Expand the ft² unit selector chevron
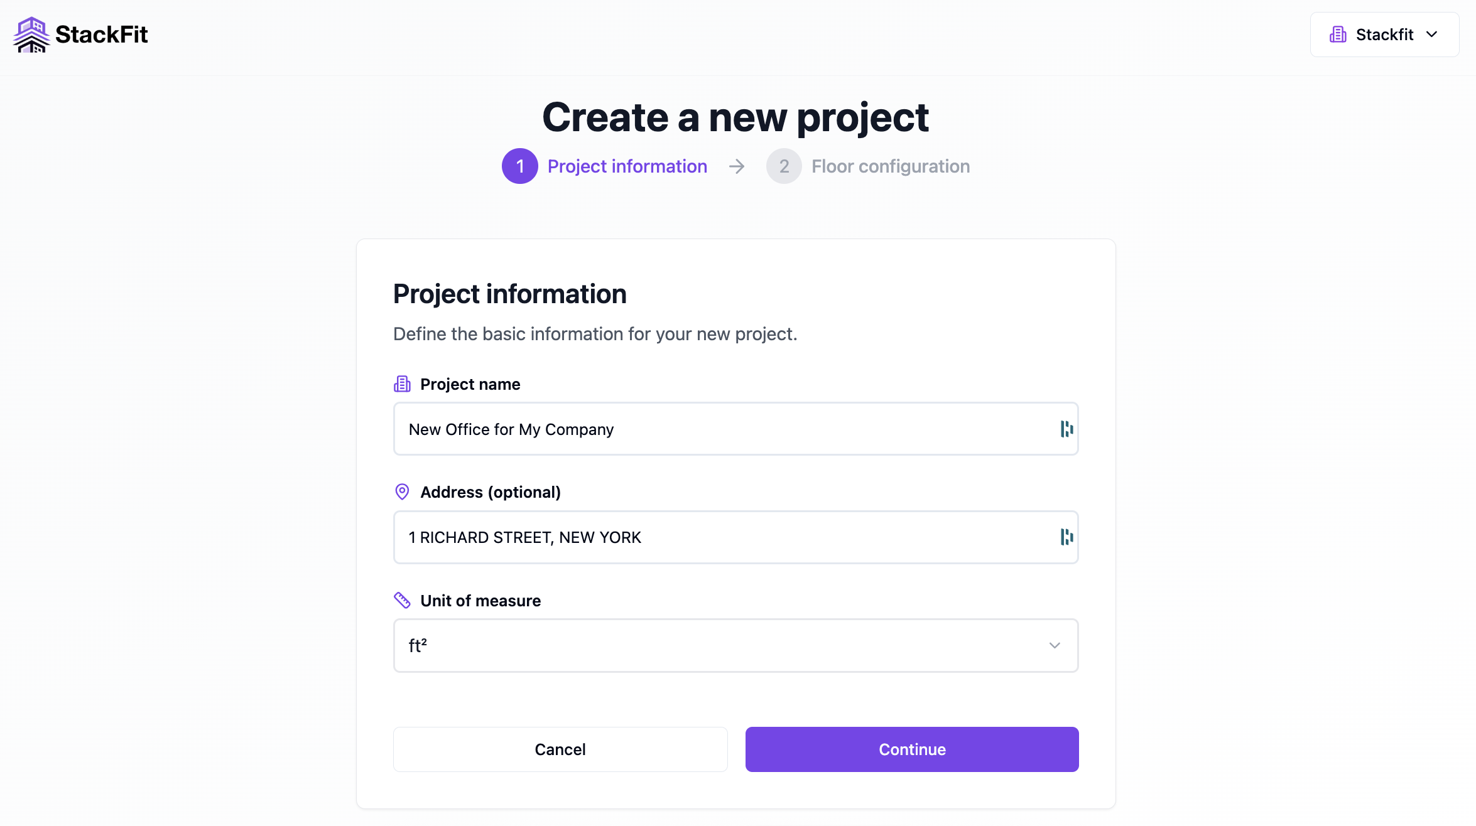Image resolution: width=1476 pixels, height=826 pixels. coord(1054,645)
